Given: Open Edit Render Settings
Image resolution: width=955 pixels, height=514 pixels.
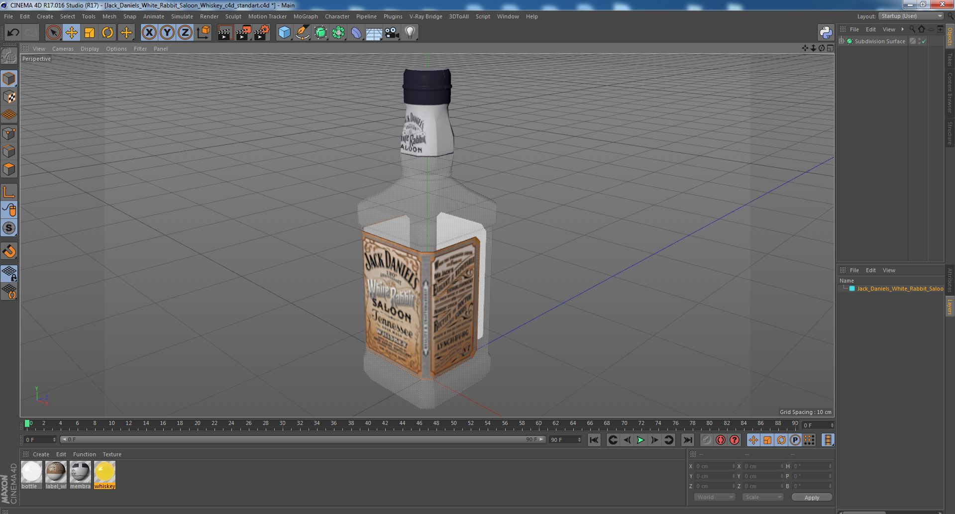Looking at the screenshot, I should pyautogui.click(x=262, y=33).
